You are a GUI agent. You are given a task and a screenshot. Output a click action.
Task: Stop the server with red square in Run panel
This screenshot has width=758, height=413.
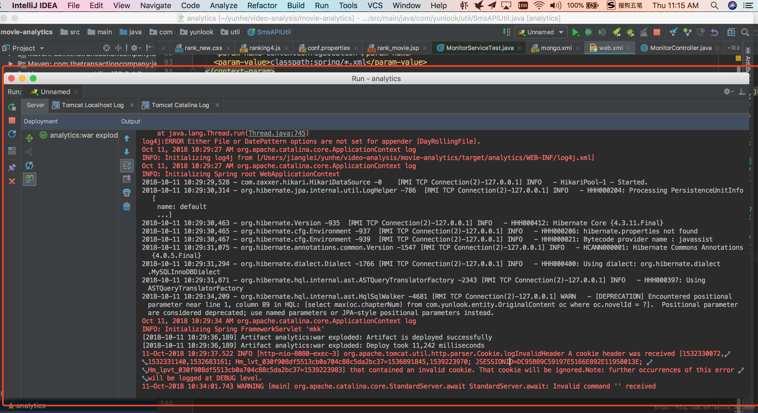click(x=12, y=121)
